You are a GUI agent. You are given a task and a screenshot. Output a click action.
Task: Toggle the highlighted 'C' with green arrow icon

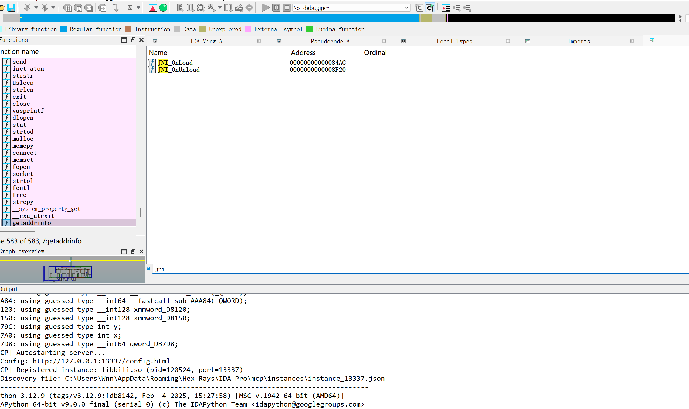pos(430,8)
